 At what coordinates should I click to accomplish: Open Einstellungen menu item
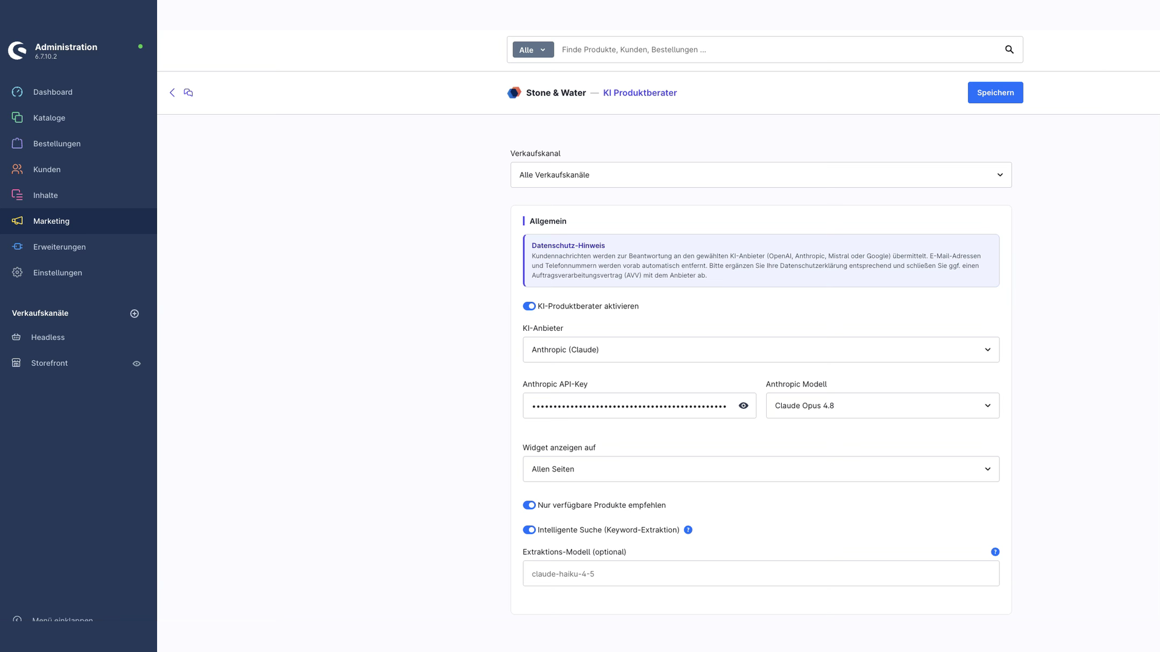tap(79, 273)
